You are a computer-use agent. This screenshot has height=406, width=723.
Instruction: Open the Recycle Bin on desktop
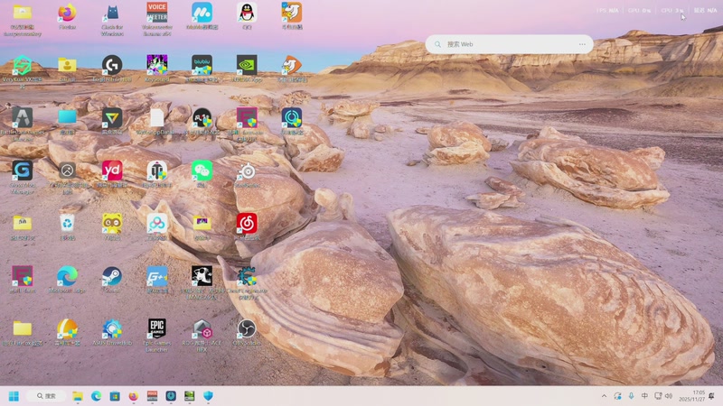coord(67,226)
